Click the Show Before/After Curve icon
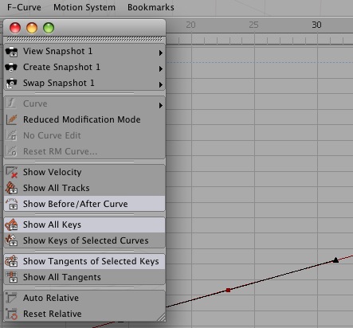This screenshot has width=353, height=328. click(11, 204)
